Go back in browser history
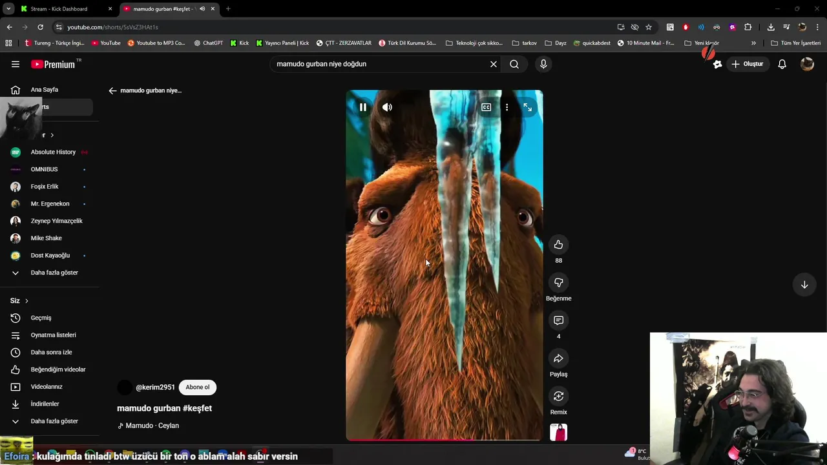 9,27
